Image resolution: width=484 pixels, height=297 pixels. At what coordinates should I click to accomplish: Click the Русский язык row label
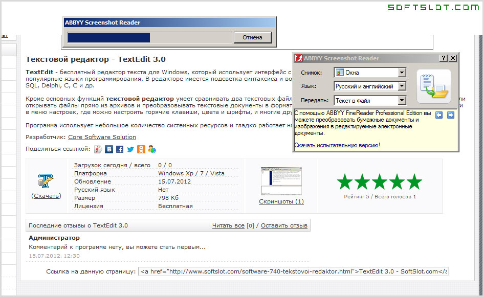pos(95,190)
